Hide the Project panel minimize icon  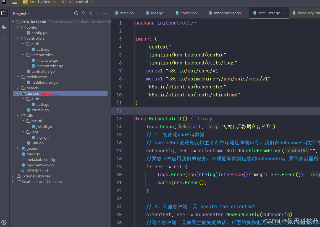[x=105, y=13]
